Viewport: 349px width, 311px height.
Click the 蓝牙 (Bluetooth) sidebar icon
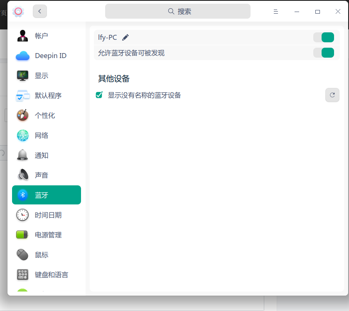(22, 195)
